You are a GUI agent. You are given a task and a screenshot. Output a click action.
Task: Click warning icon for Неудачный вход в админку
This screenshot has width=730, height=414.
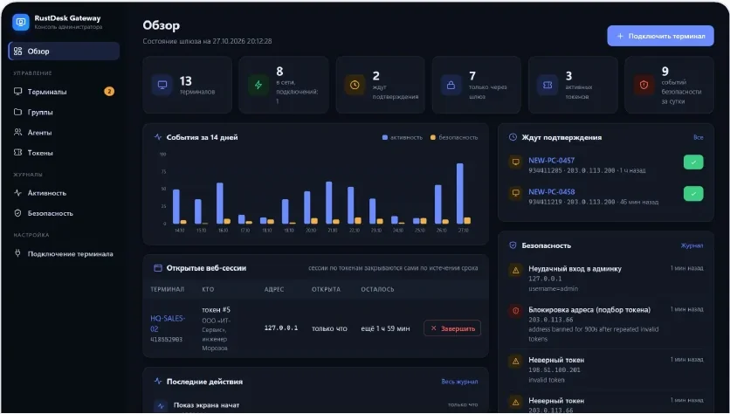coord(516,270)
